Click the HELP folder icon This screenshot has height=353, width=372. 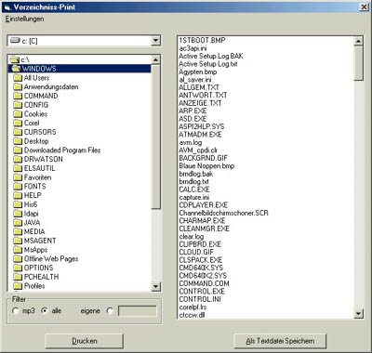[18, 195]
